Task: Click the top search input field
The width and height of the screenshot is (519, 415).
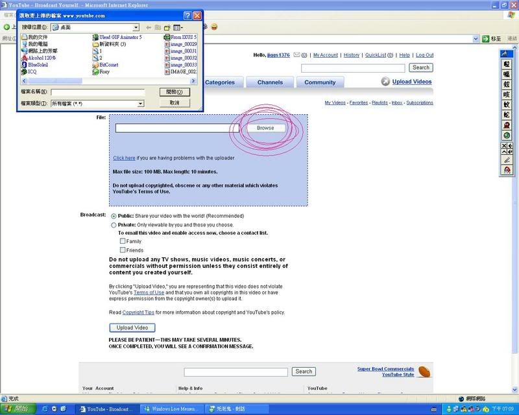Action: point(353,68)
